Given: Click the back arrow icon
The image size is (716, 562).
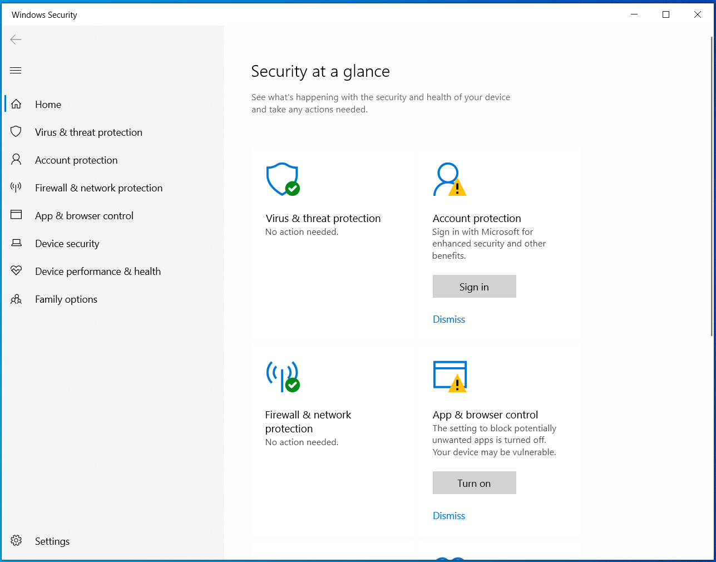Looking at the screenshot, I should point(16,39).
